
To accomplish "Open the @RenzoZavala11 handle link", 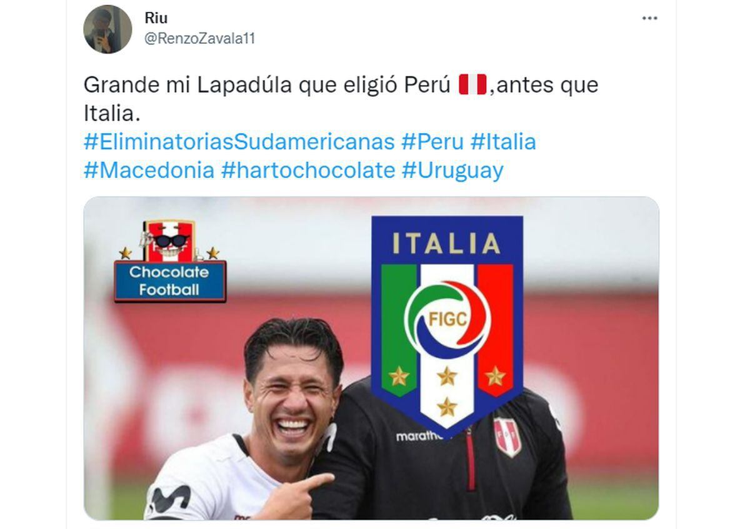I will pos(200,39).
